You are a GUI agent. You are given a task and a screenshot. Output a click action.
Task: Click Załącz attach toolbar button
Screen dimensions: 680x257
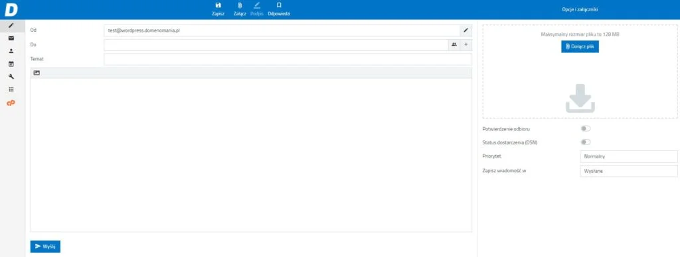coord(240,9)
